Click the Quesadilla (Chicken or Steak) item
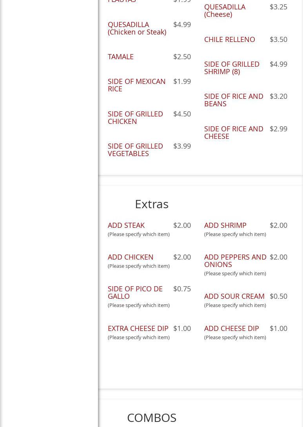This screenshot has width=303, height=427. point(137,28)
